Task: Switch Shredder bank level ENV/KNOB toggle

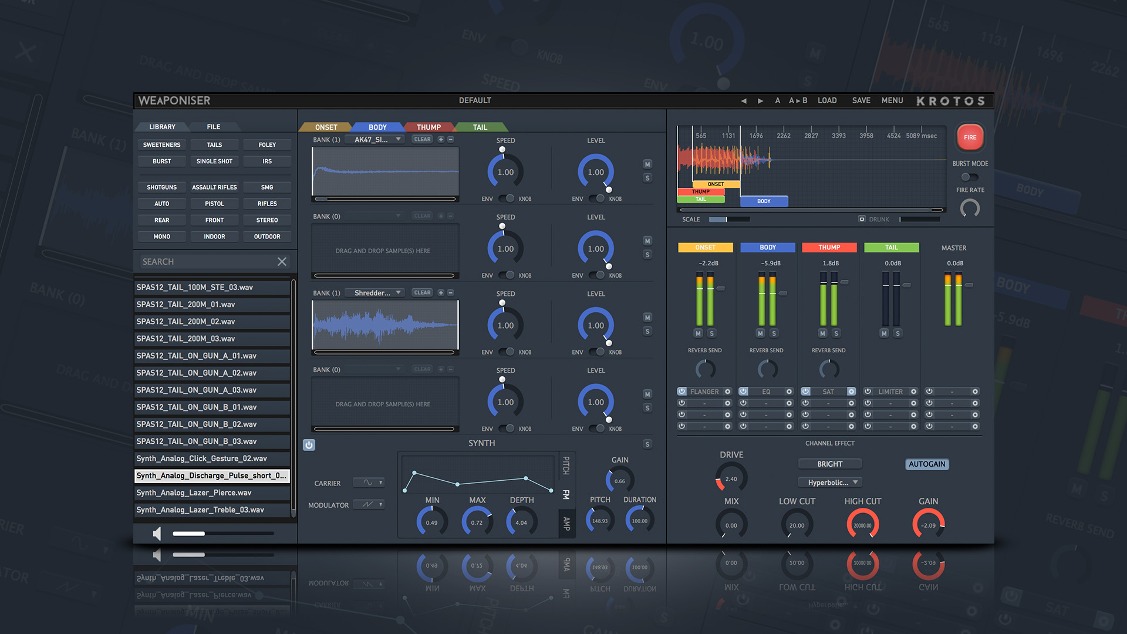Action: [x=596, y=352]
